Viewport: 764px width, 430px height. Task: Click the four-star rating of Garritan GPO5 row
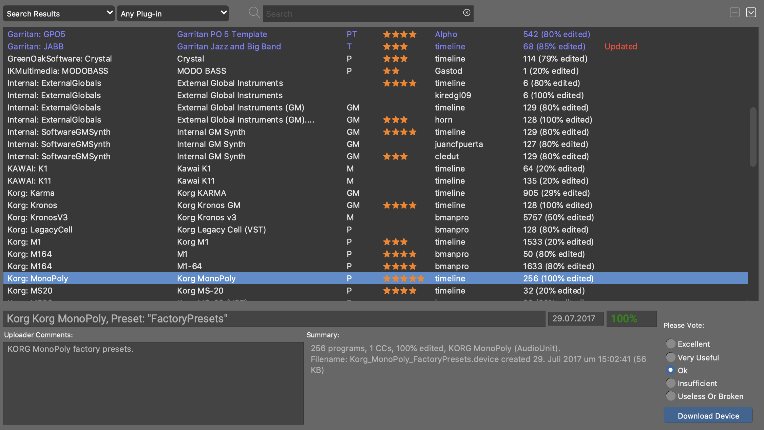click(399, 34)
